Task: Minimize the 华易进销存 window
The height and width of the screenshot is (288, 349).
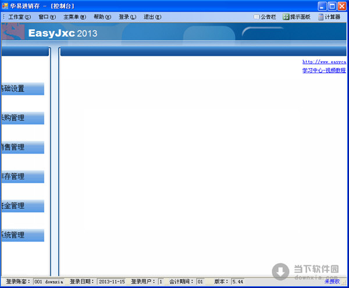Action: pos(322,6)
